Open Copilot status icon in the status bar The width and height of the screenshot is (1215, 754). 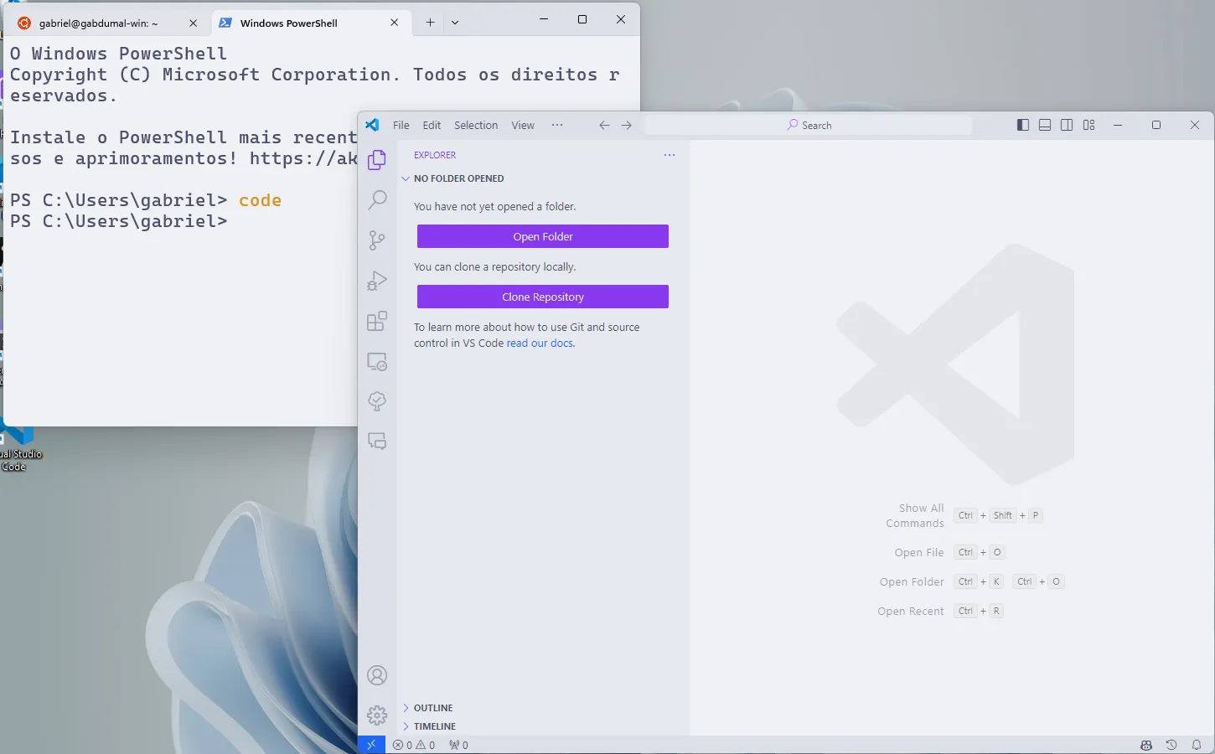point(1146,745)
